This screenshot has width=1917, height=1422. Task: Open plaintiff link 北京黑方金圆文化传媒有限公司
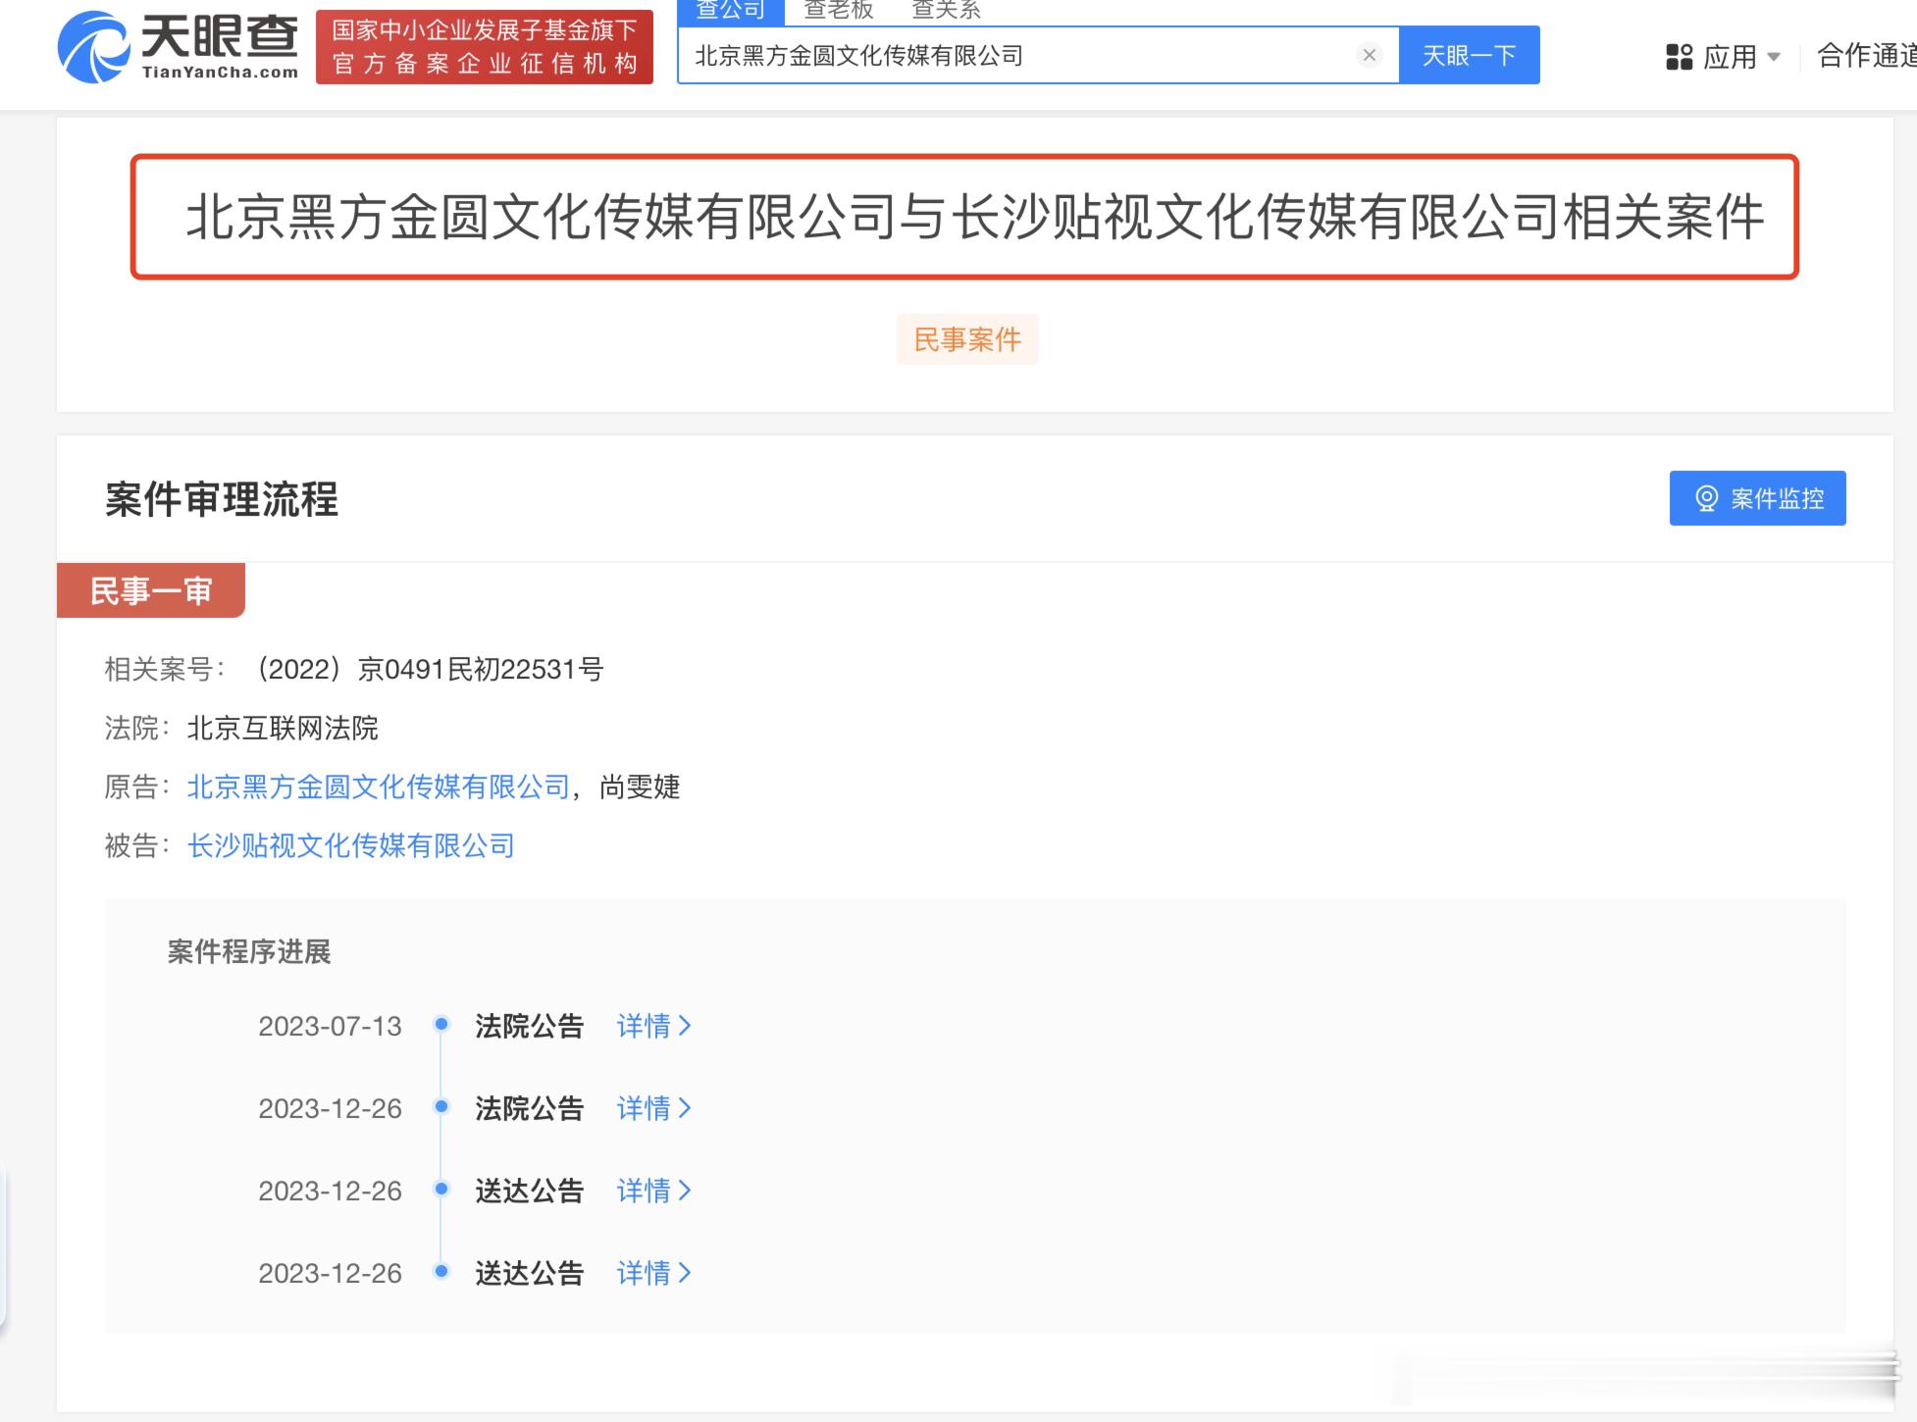tap(378, 787)
